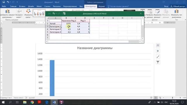Switch to the Вставка tab
The height and width of the screenshot is (105, 187).
tap(22, 6)
